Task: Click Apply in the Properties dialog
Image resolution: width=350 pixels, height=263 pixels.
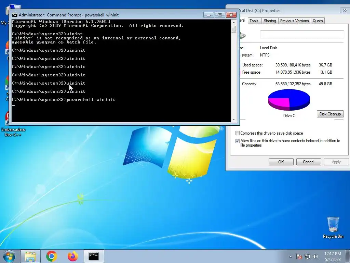Action: pos(336,162)
